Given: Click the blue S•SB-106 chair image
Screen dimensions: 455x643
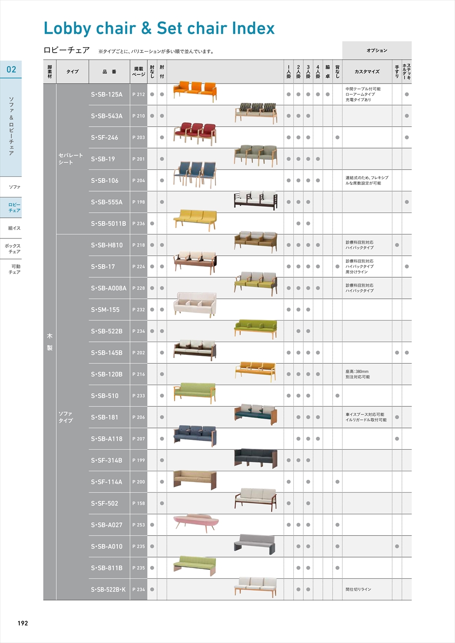Looking at the screenshot, I should pyautogui.click(x=195, y=174).
